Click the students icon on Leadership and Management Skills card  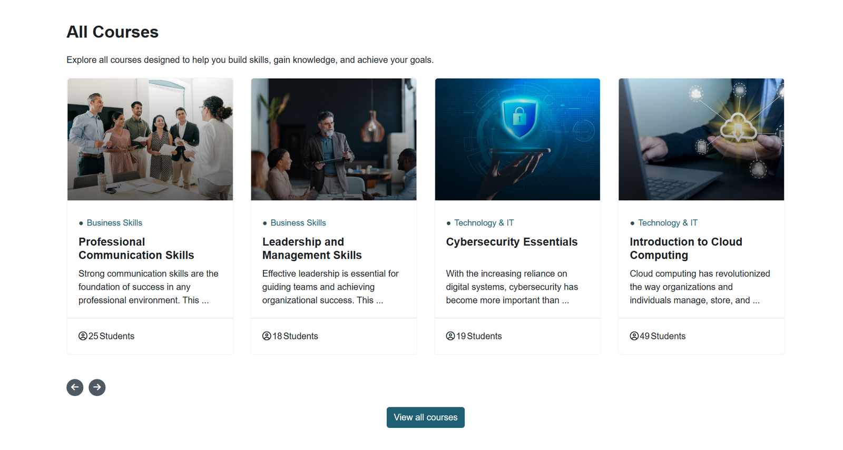(x=266, y=336)
